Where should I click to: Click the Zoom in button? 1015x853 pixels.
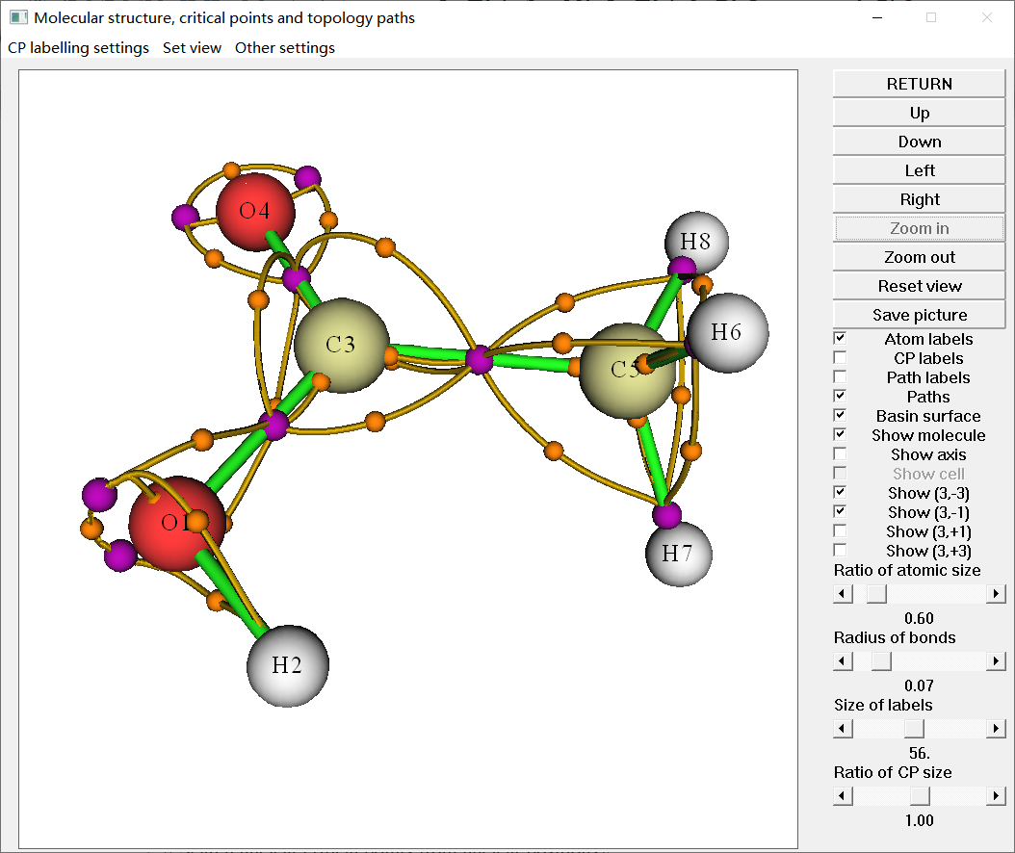(919, 228)
